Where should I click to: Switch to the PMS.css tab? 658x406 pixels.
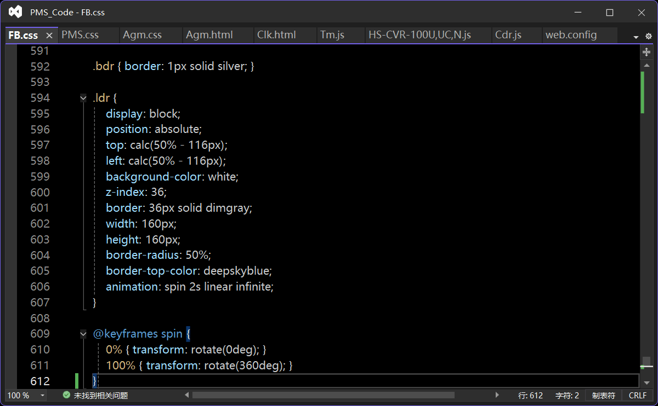click(80, 35)
